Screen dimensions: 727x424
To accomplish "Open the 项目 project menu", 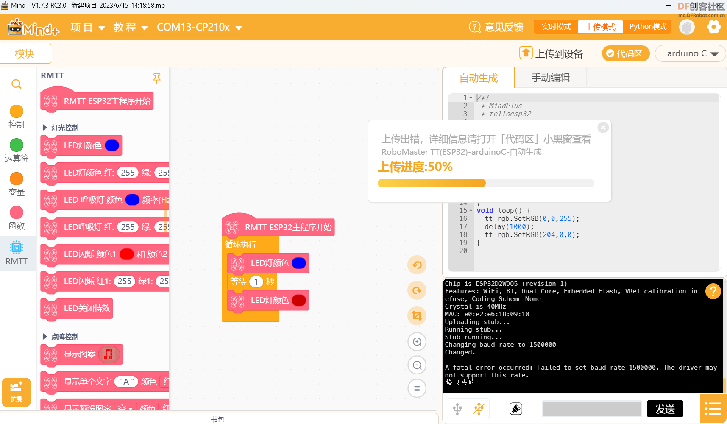I will [88, 28].
